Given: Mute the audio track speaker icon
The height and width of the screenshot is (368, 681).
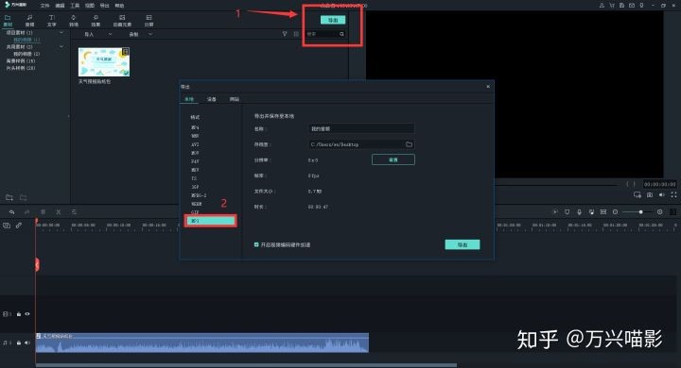Looking at the screenshot, I should point(27,343).
